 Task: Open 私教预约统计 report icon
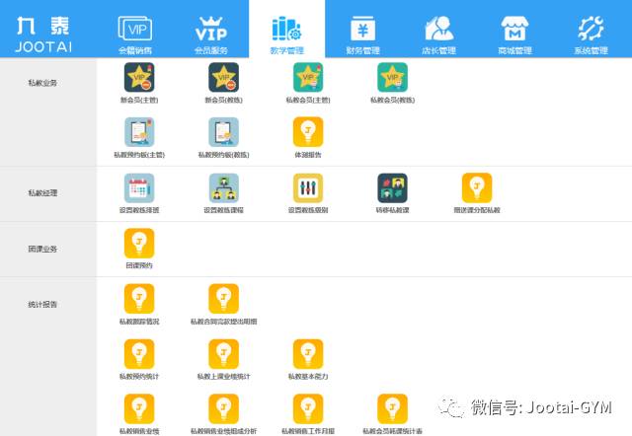tap(139, 354)
